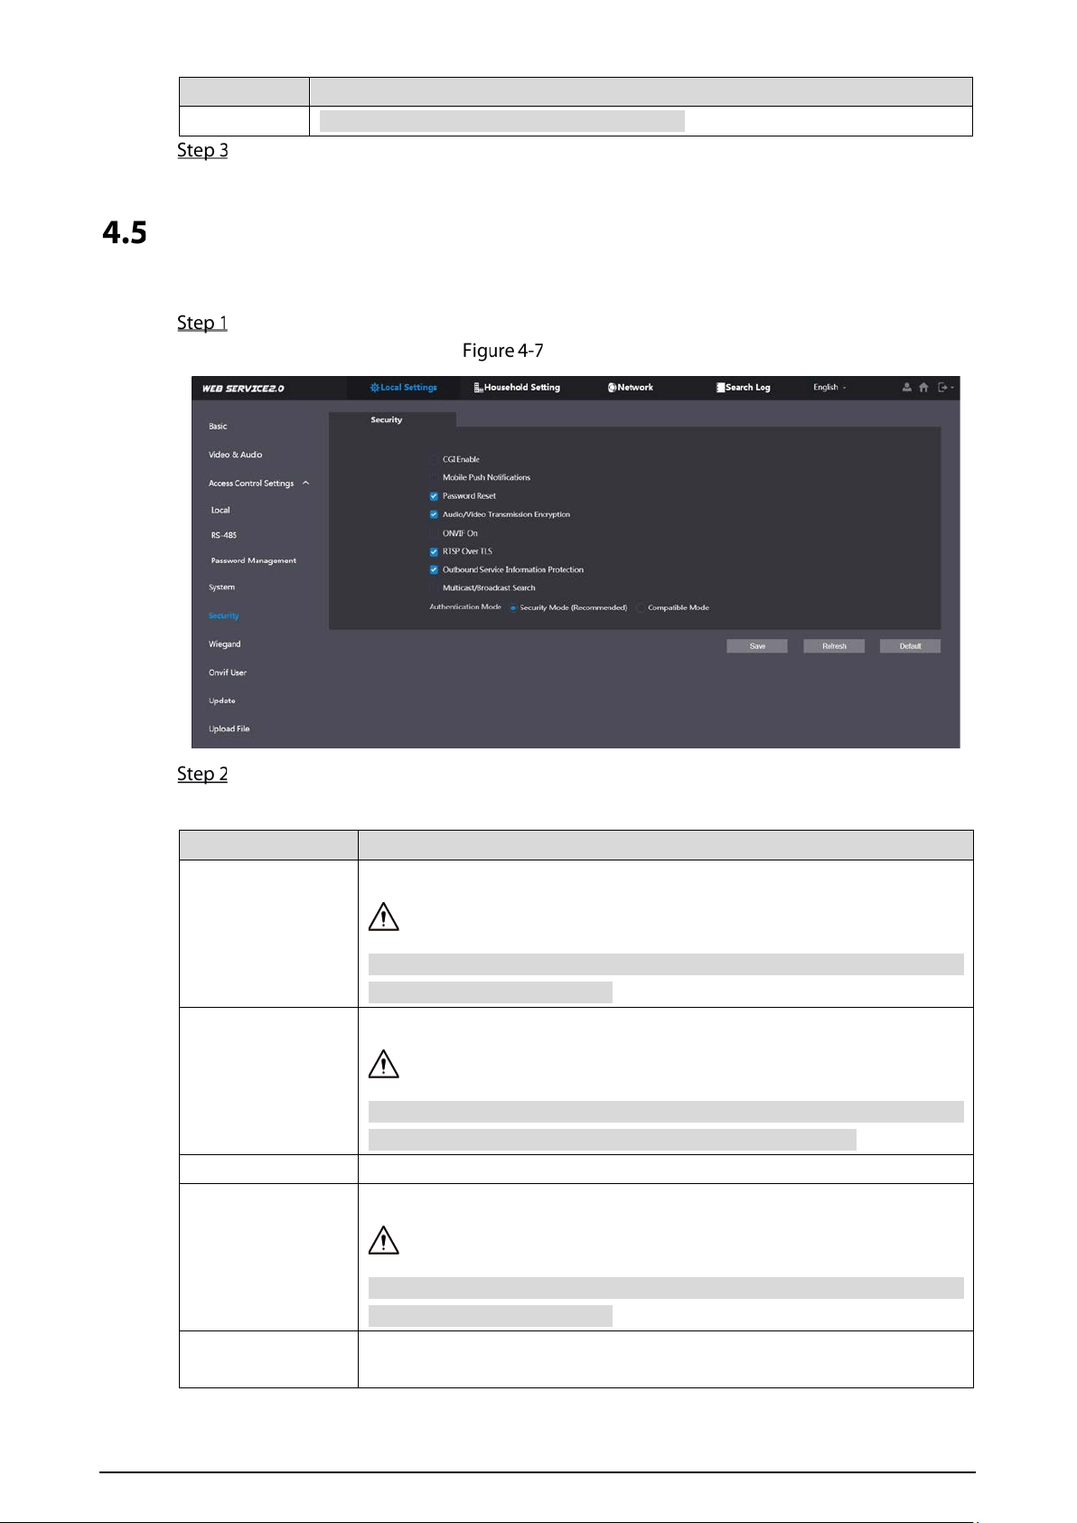Collapse Access Control Settings chevron
This screenshot has height=1523, width=1077.
(x=306, y=483)
